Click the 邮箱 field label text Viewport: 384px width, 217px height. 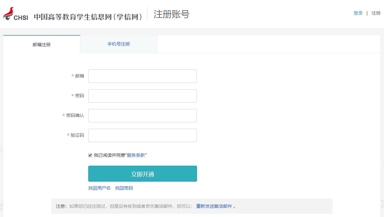(80, 76)
